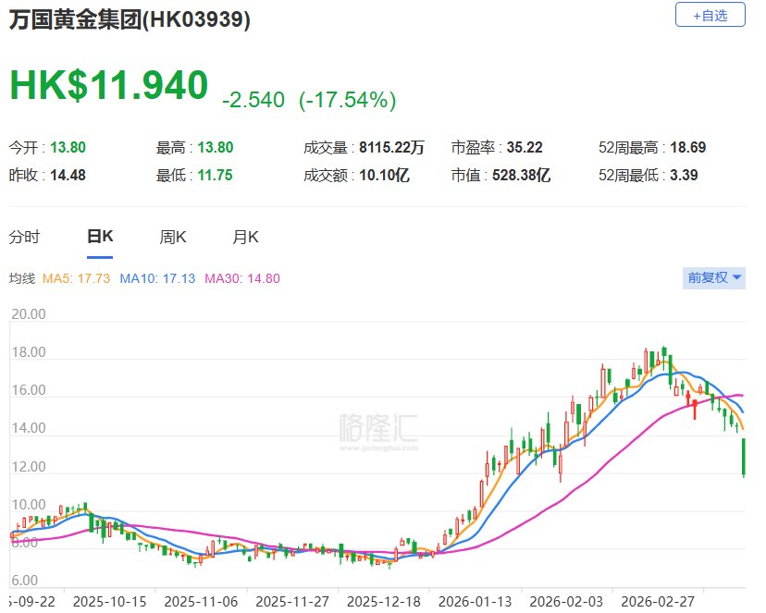Click the 市值 value 528.38亿

tap(519, 175)
